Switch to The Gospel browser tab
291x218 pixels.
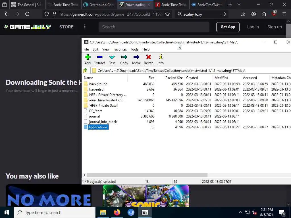(x=28, y=5)
